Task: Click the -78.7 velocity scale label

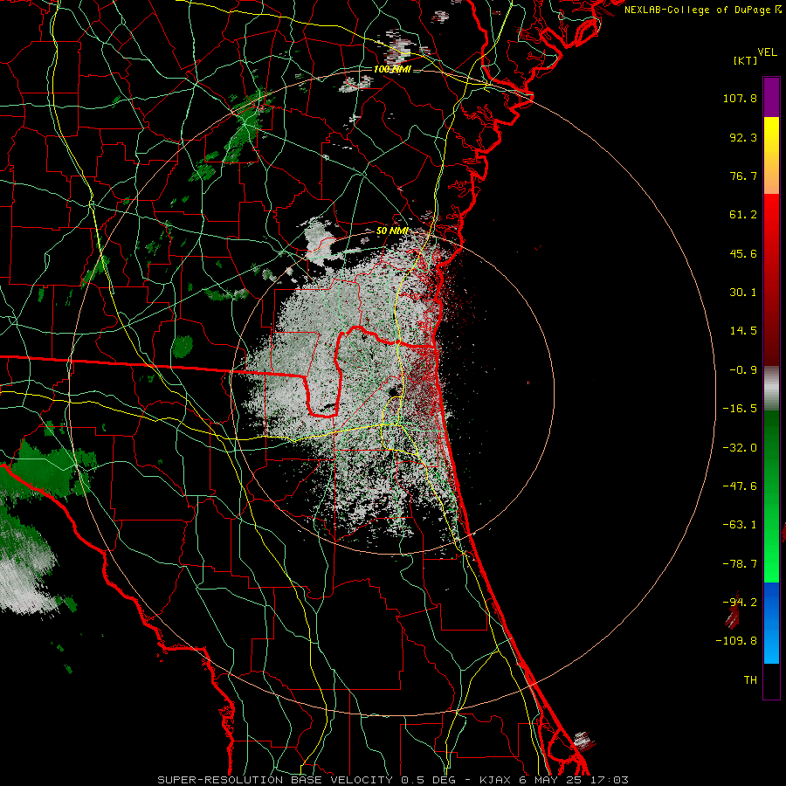Action: point(740,564)
